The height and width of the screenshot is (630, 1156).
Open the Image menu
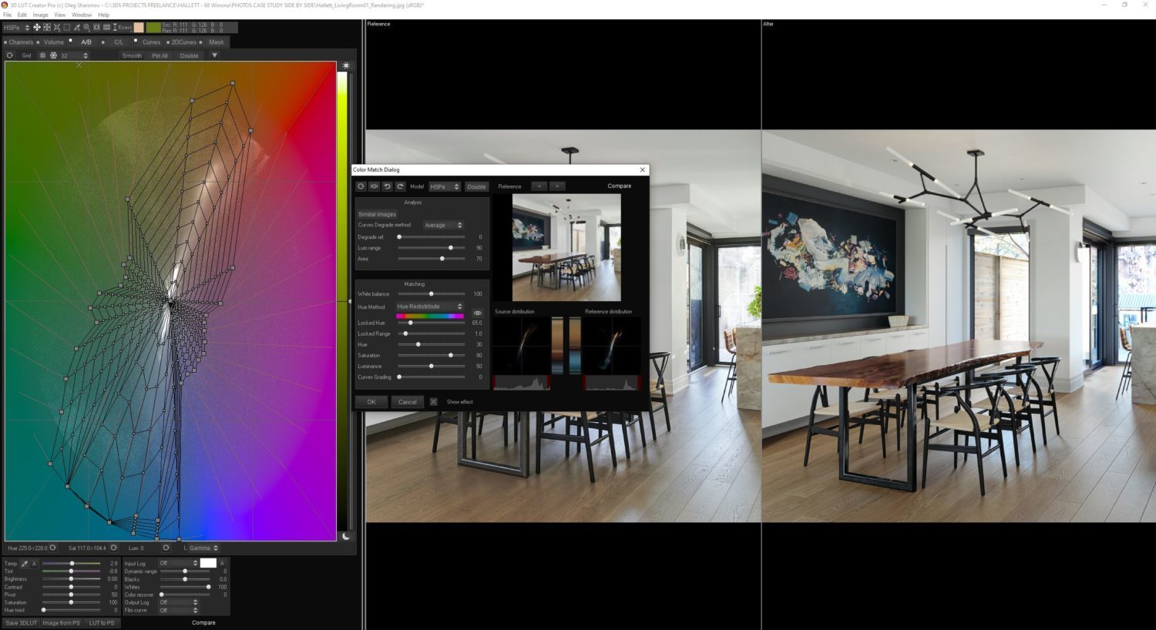(40, 15)
